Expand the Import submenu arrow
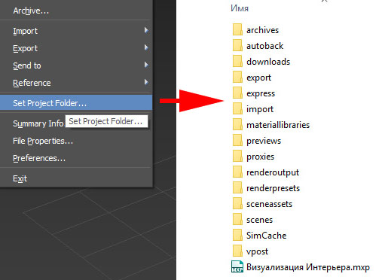The image size is (382, 280). point(146,30)
